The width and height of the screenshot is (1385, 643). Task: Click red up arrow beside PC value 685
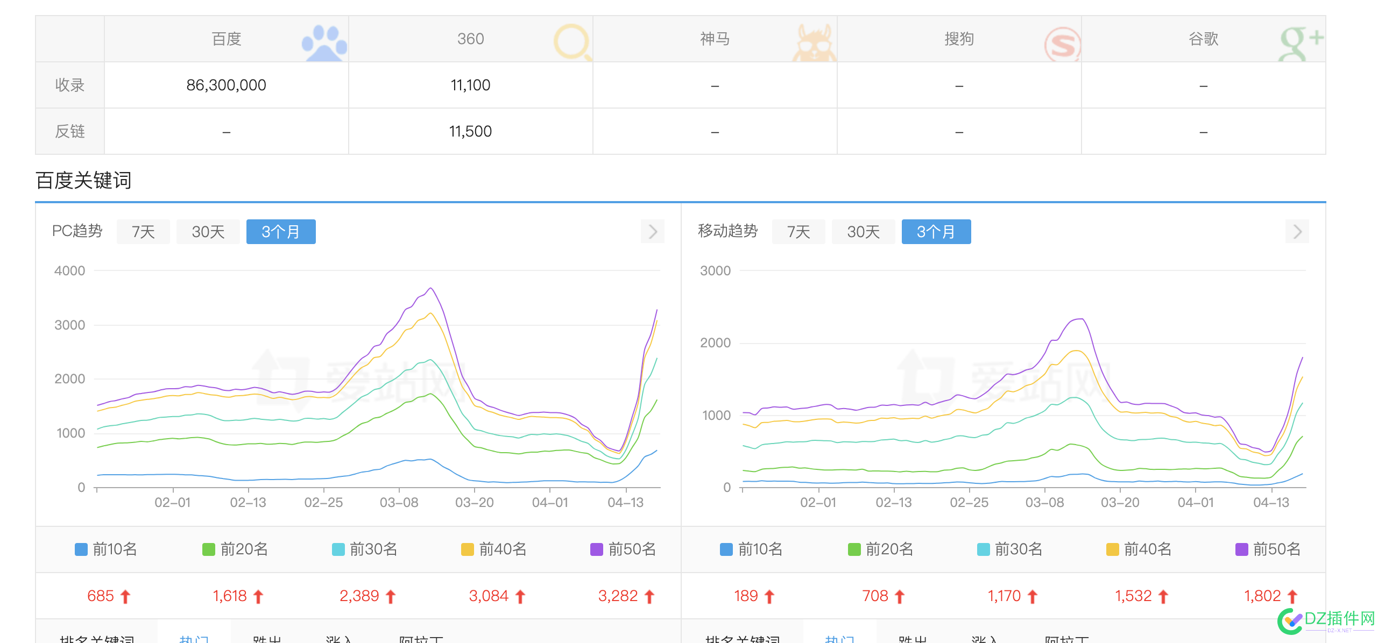[125, 596]
